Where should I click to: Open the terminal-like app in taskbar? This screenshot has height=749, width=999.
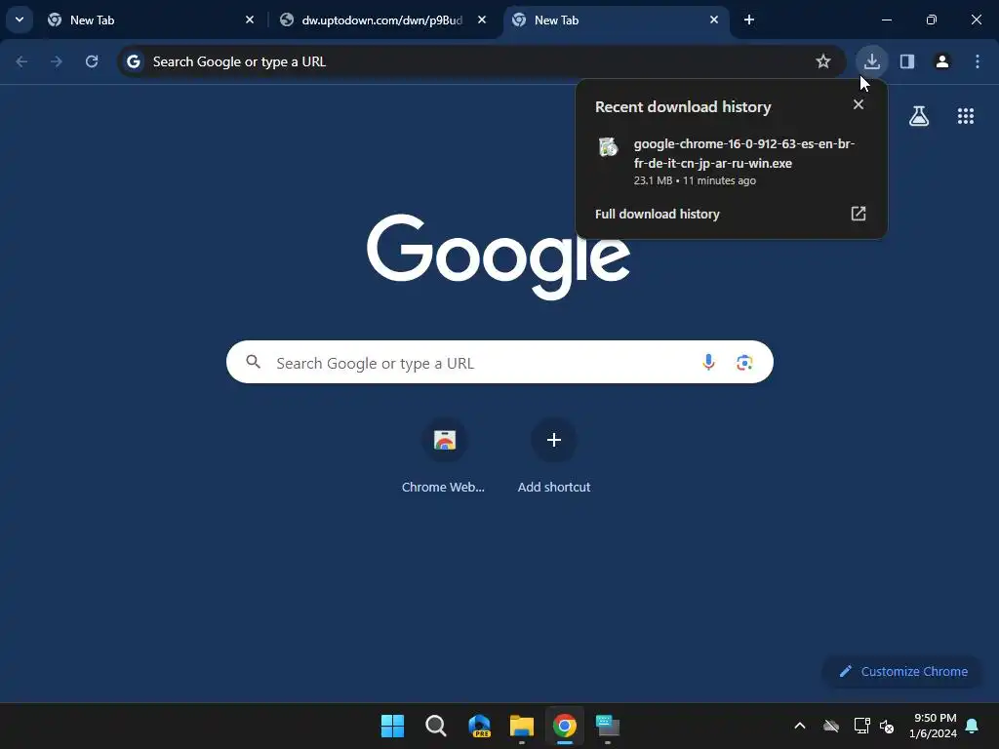tap(608, 726)
